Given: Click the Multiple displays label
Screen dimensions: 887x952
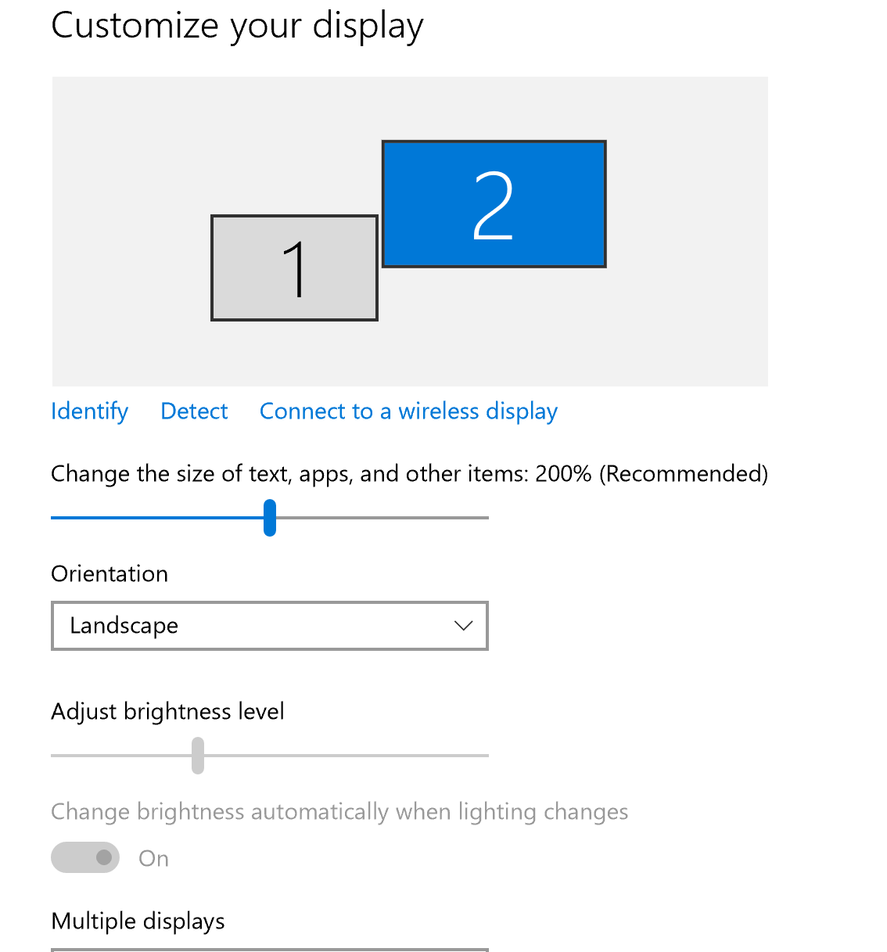Looking at the screenshot, I should [138, 921].
